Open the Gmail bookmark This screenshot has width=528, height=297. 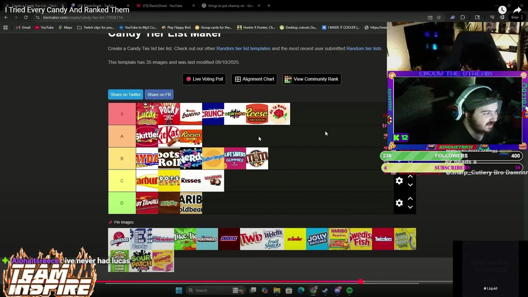click(x=23, y=28)
